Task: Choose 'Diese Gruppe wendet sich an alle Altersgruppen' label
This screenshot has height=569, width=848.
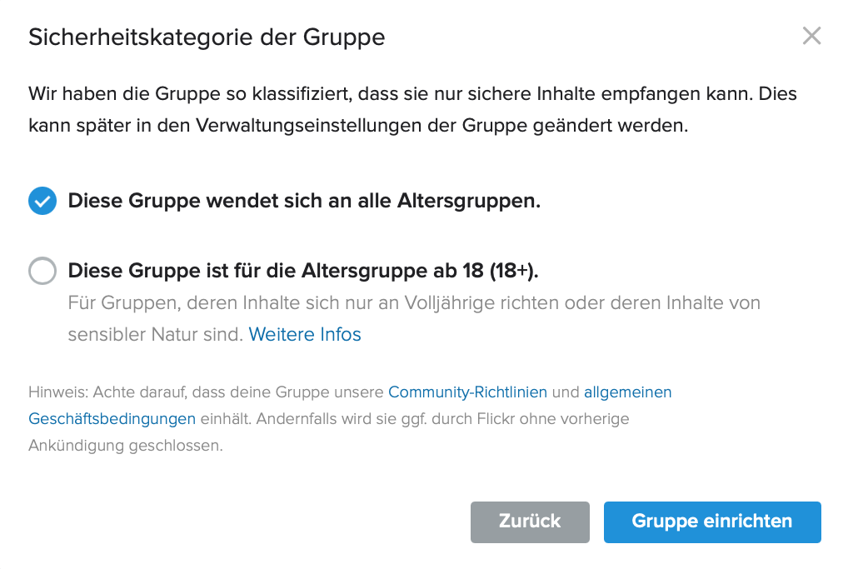Action: pyautogui.click(x=304, y=201)
